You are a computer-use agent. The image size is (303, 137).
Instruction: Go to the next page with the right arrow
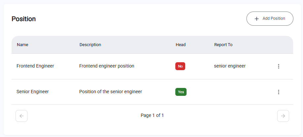(283, 116)
